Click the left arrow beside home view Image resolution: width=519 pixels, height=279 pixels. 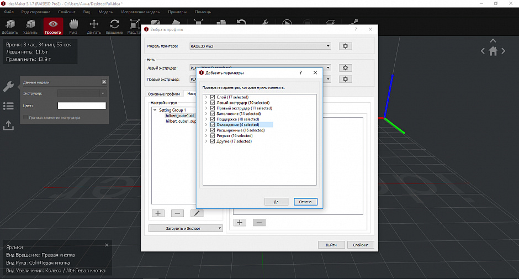[x=483, y=51]
